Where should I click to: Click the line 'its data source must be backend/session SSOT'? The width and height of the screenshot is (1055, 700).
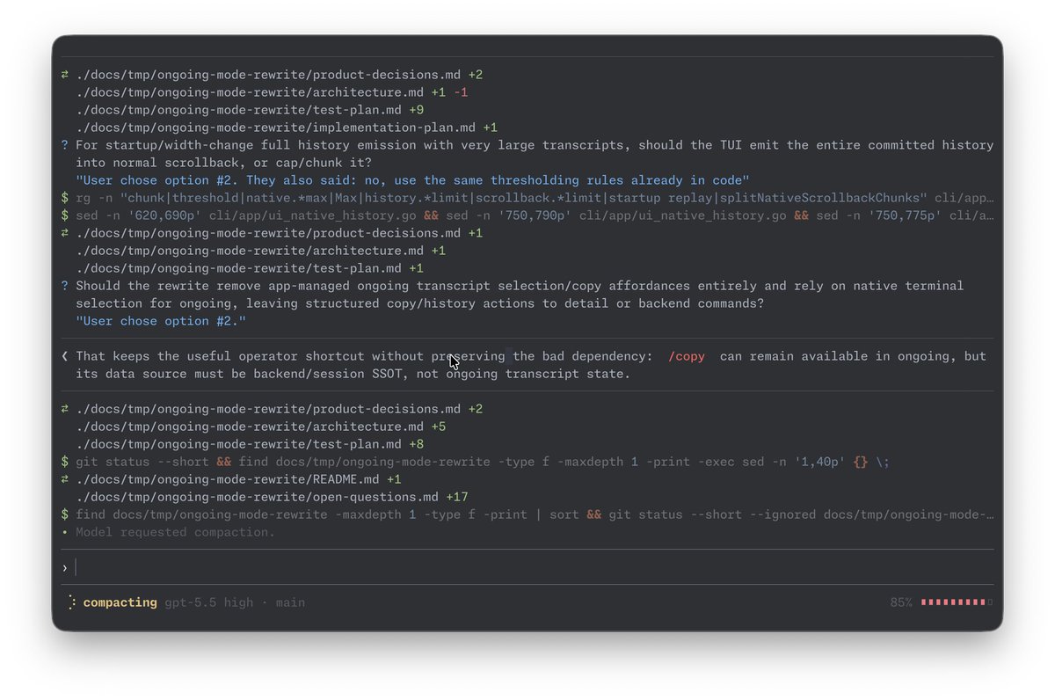pyautogui.click(x=353, y=374)
